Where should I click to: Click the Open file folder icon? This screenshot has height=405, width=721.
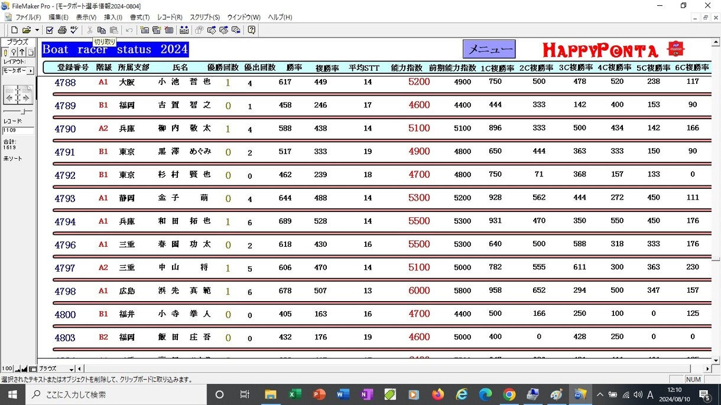coord(27,30)
